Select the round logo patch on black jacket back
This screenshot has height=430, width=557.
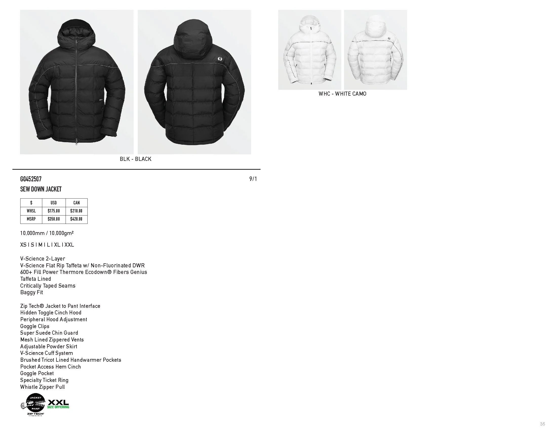220,59
